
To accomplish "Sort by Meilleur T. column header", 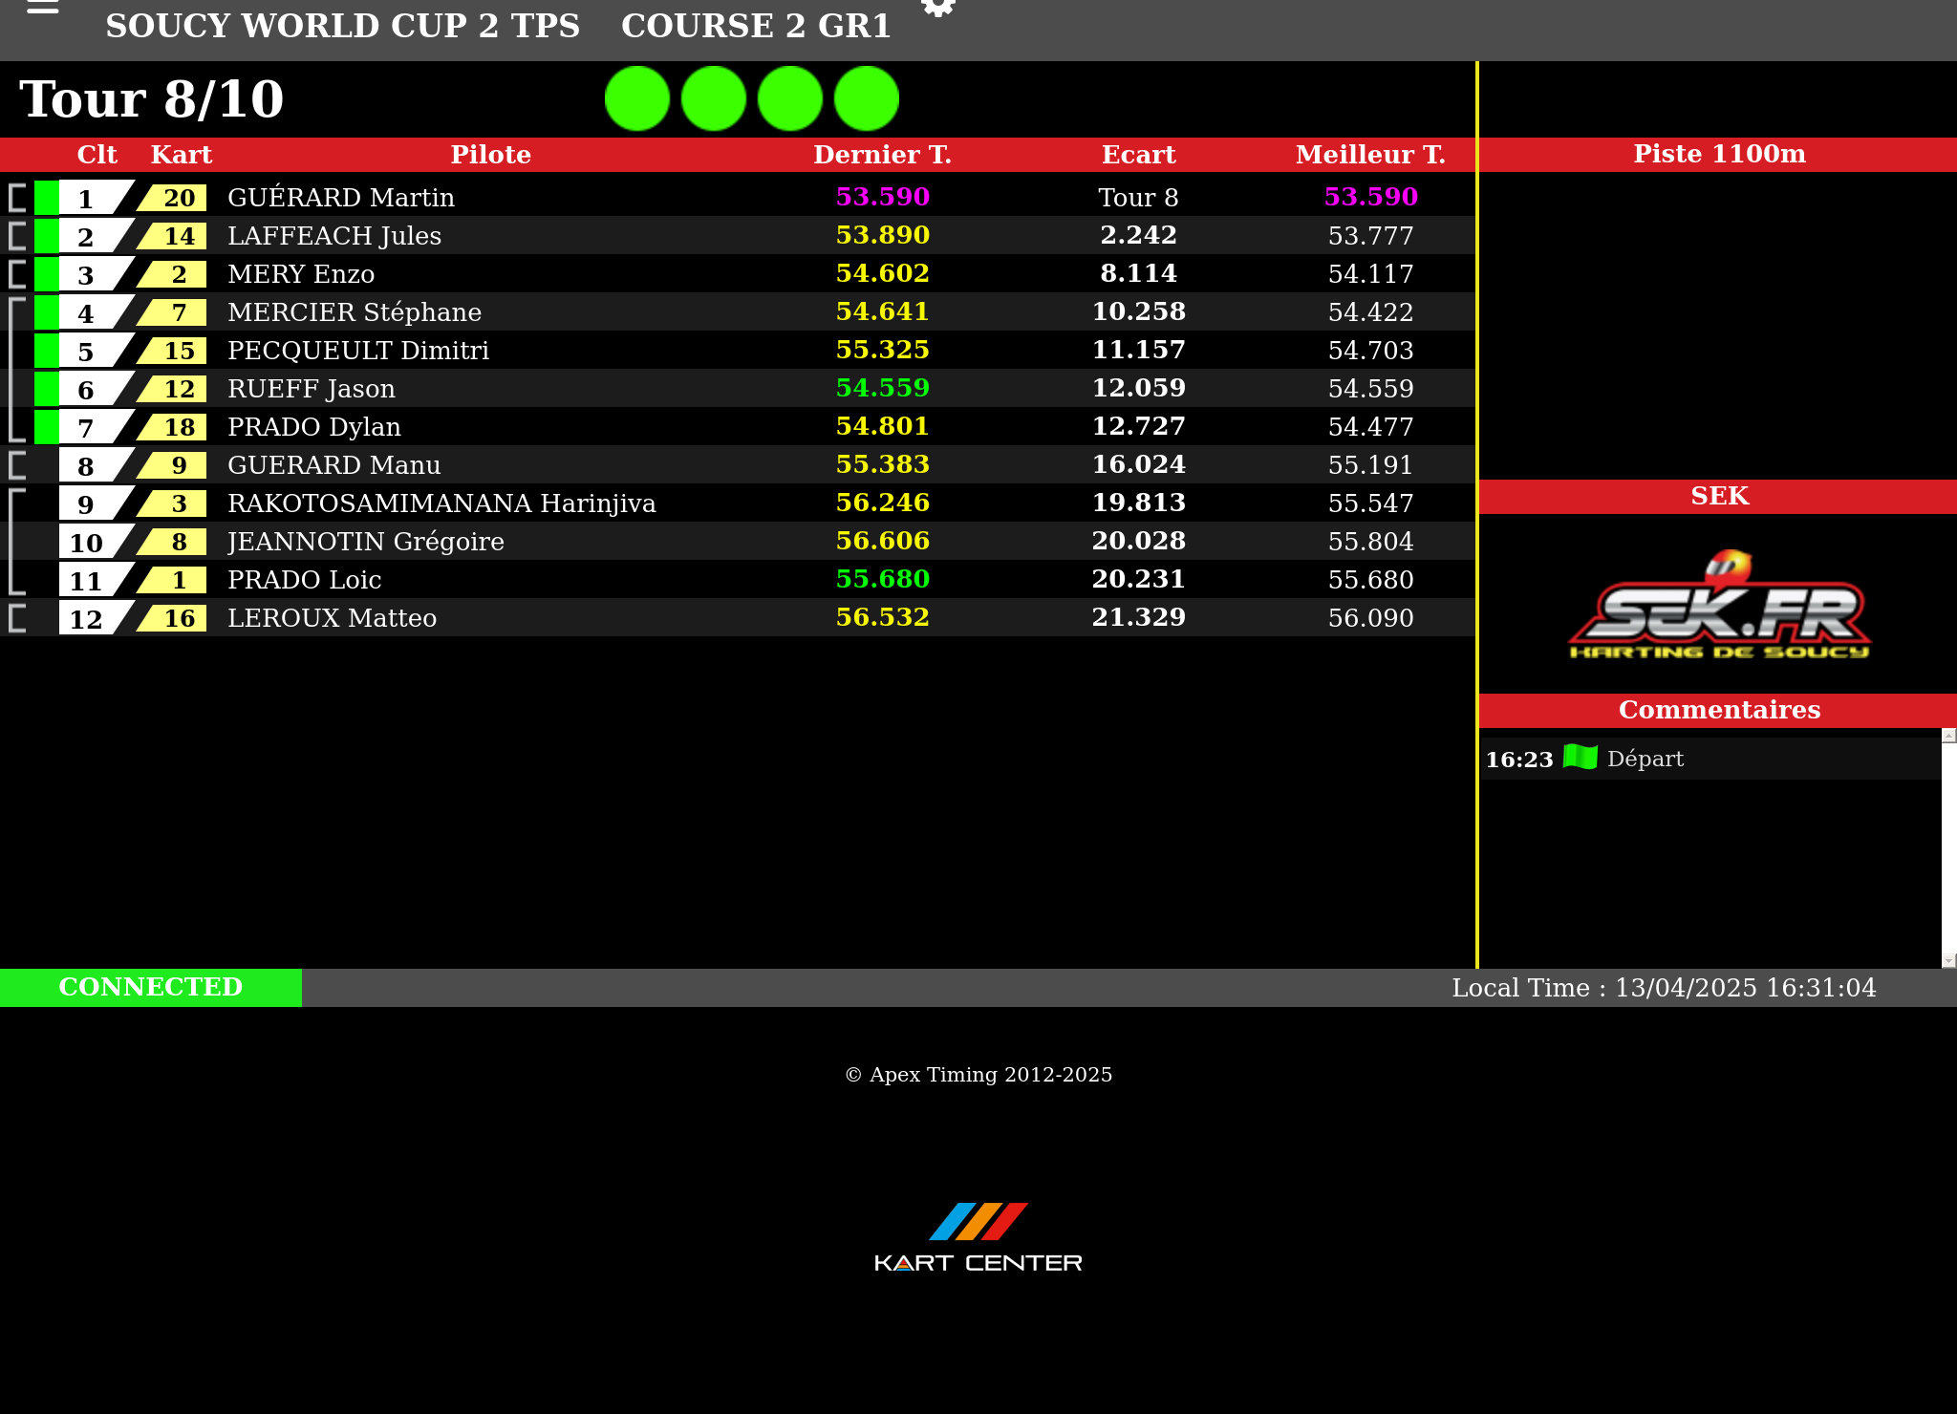I will tap(1369, 155).
